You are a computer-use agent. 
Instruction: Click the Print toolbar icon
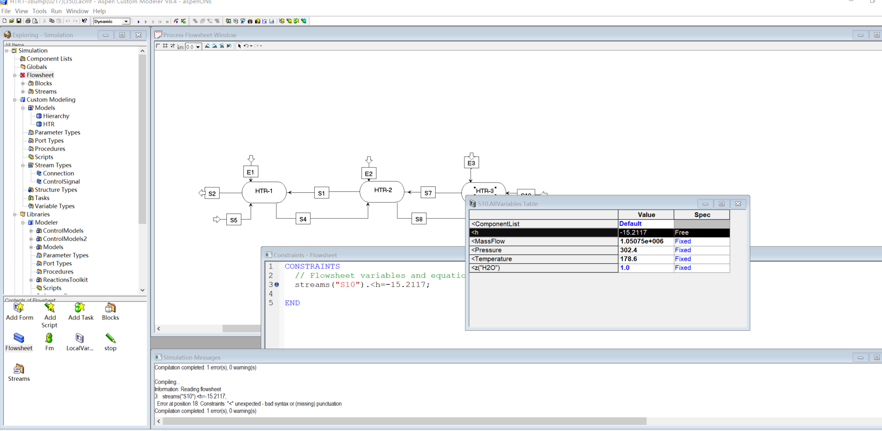click(x=28, y=21)
